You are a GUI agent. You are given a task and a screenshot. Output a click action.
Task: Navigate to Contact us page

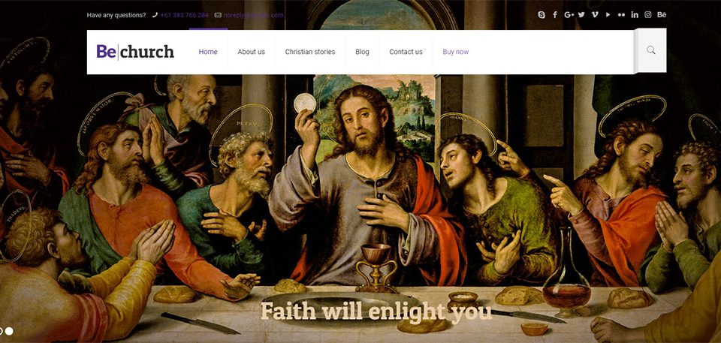click(x=406, y=52)
